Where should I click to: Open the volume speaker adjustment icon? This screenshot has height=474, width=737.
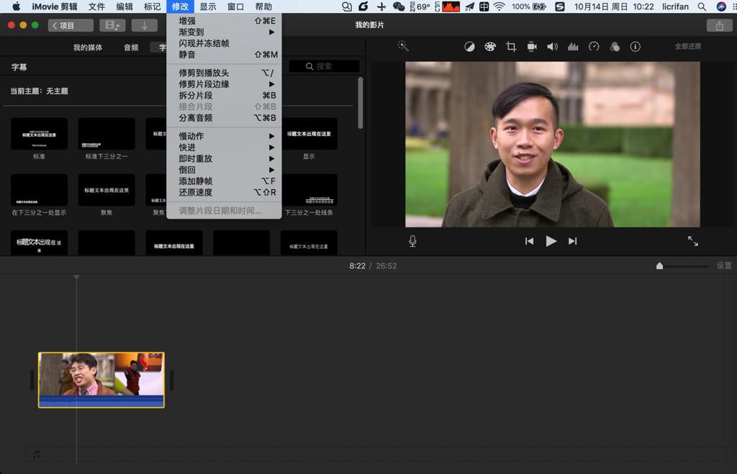coord(552,47)
